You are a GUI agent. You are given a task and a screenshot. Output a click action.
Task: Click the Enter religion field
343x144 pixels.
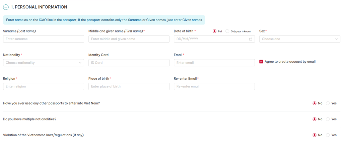click(44, 86)
